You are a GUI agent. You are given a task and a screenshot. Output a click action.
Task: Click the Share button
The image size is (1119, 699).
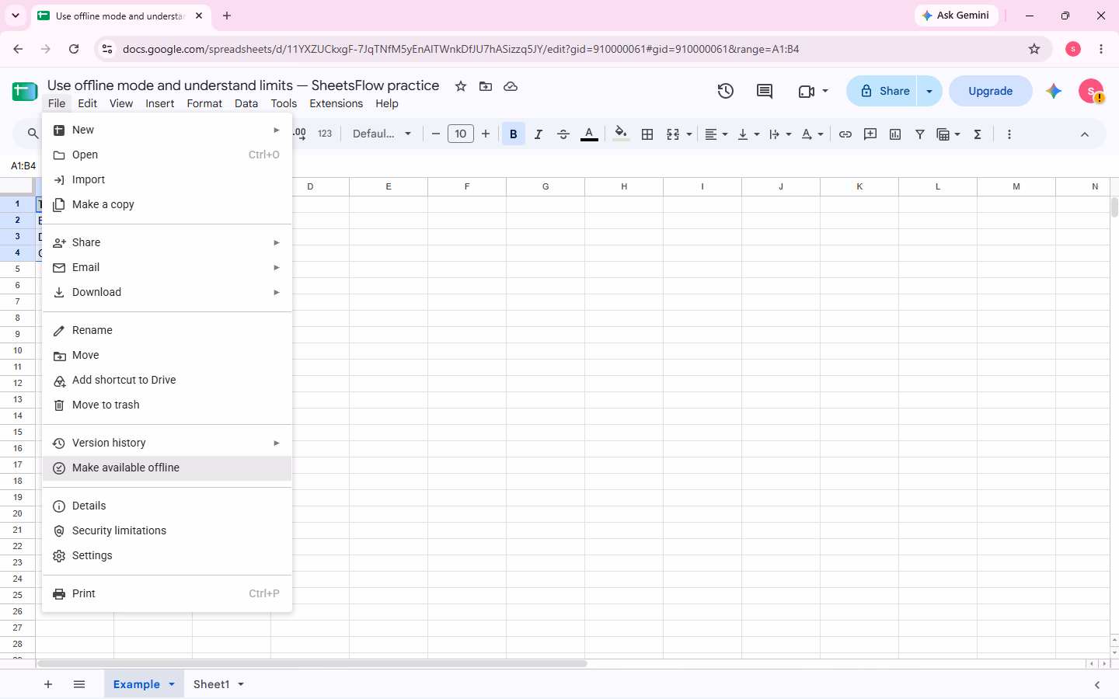(x=883, y=91)
